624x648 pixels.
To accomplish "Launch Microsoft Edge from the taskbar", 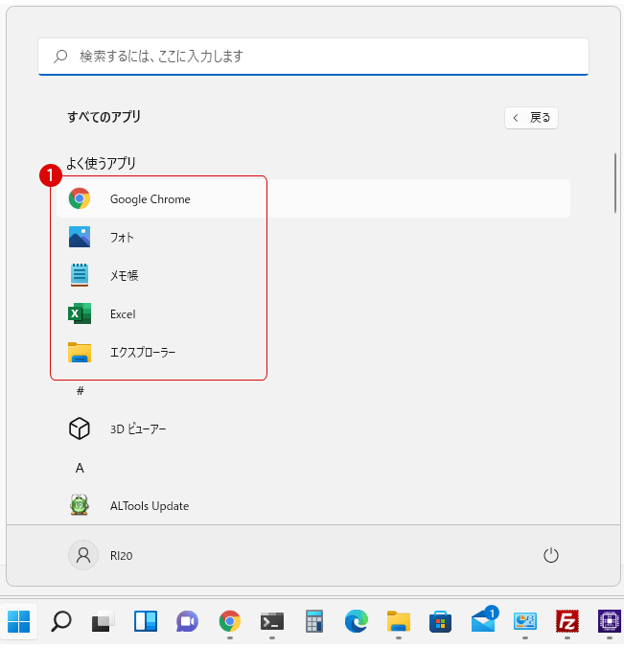I will [x=357, y=621].
